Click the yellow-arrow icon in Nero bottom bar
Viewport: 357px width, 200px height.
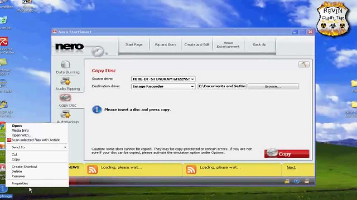click(287, 181)
